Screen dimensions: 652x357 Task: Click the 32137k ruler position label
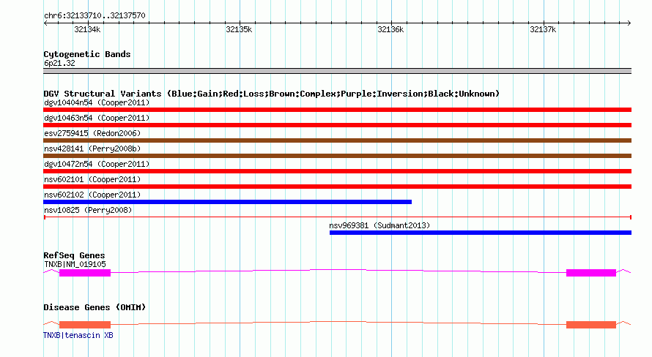543,29
